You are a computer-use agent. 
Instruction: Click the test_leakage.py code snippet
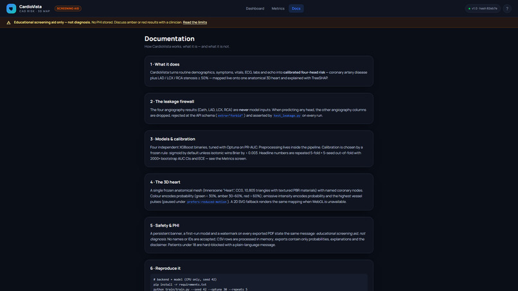coord(287,116)
